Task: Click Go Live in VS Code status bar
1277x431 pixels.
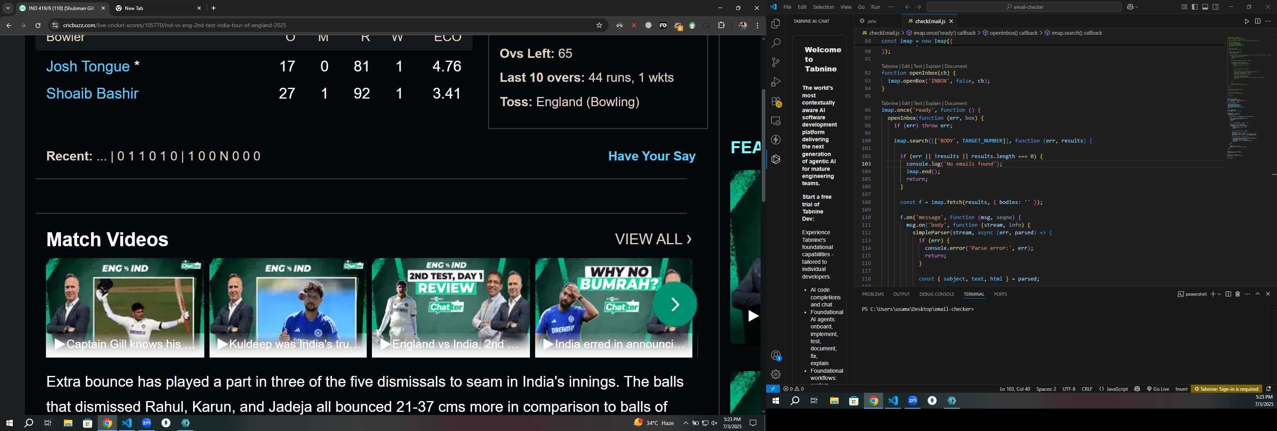Action: pyautogui.click(x=1158, y=389)
